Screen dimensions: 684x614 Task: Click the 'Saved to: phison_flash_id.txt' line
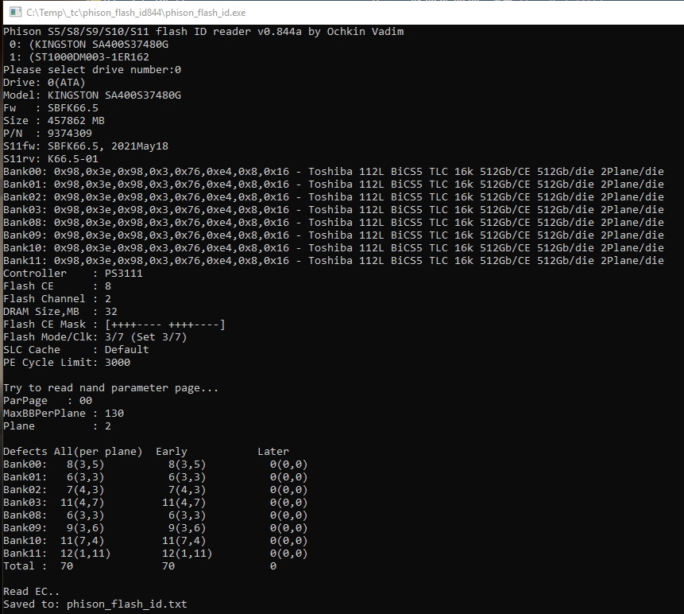click(x=95, y=604)
